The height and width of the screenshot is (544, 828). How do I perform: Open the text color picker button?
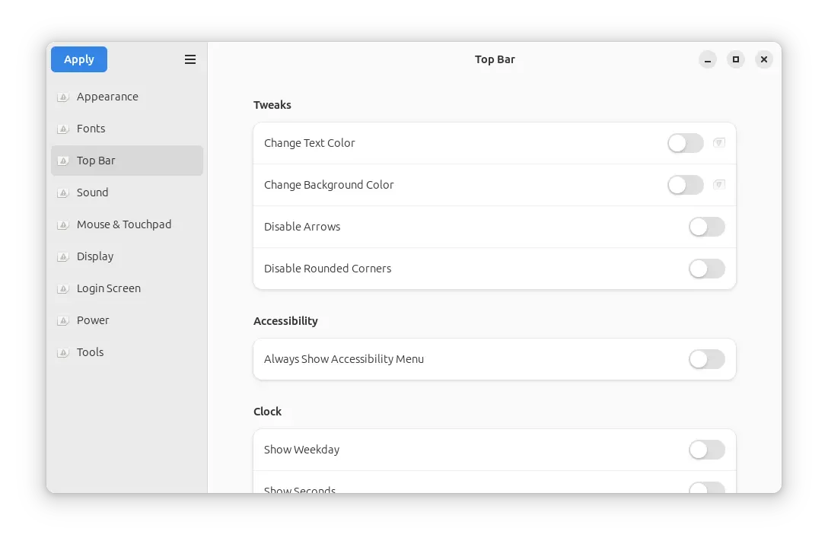coord(719,143)
